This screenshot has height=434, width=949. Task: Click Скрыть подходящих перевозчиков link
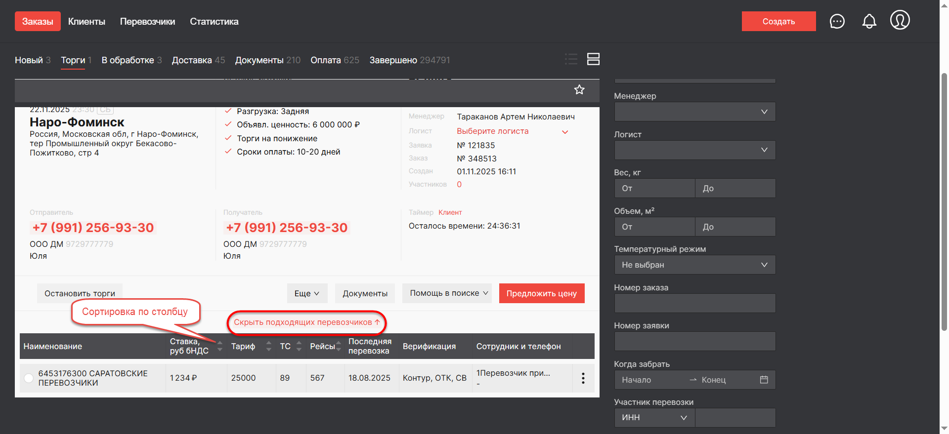(306, 322)
